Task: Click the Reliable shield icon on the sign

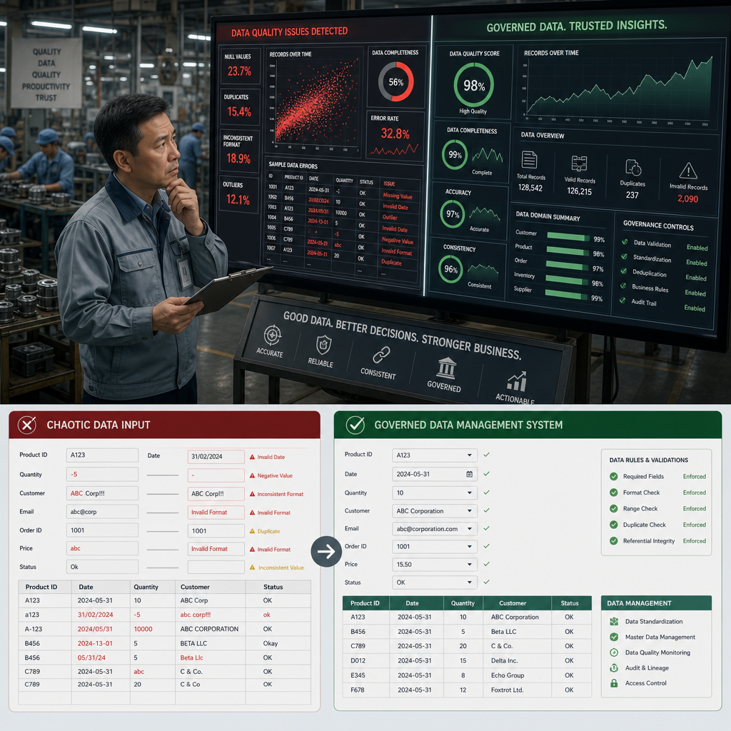Action: 323,346
